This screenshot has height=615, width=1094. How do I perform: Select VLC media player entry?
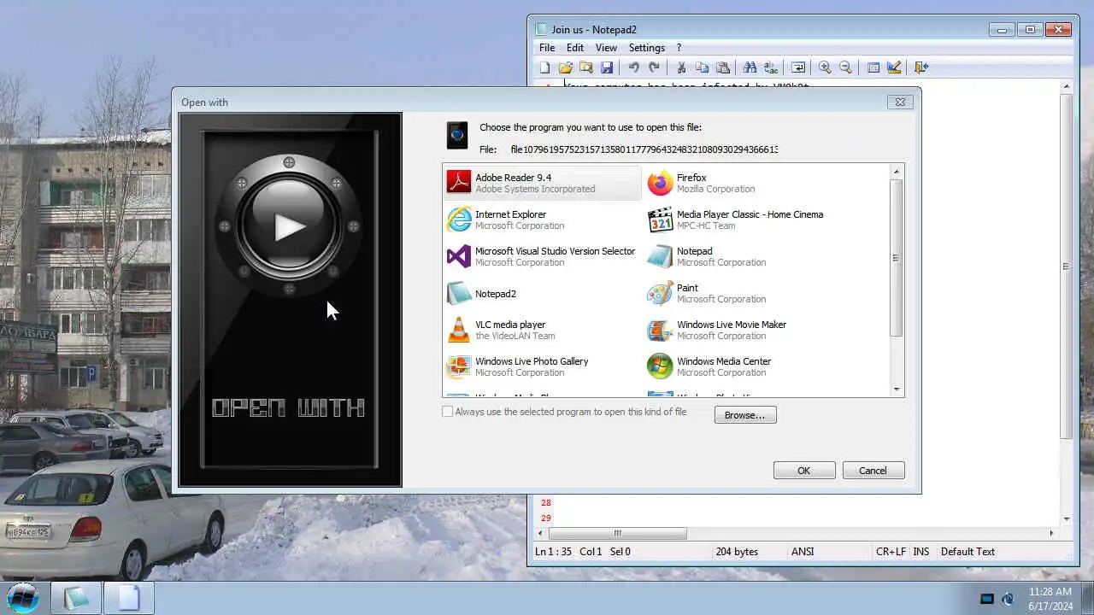pyautogui.click(x=542, y=330)
